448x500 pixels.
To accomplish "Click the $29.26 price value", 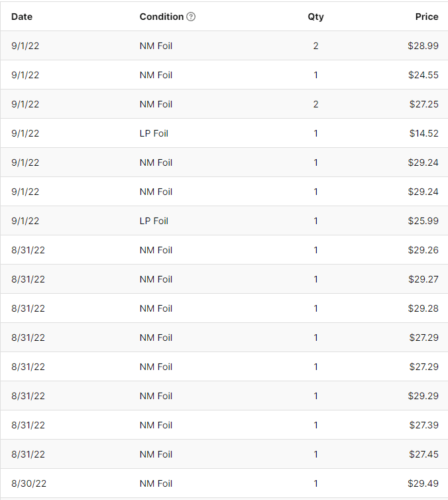I will point(423,250).
